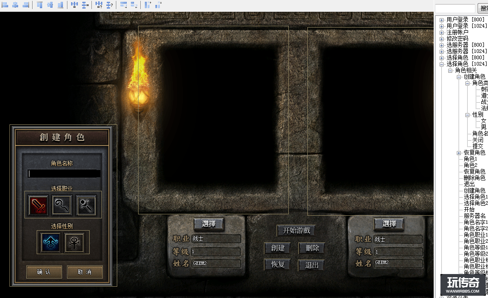Expand the 选服务器 [800] tree node
488x298 pixels.
pos(441,45)
